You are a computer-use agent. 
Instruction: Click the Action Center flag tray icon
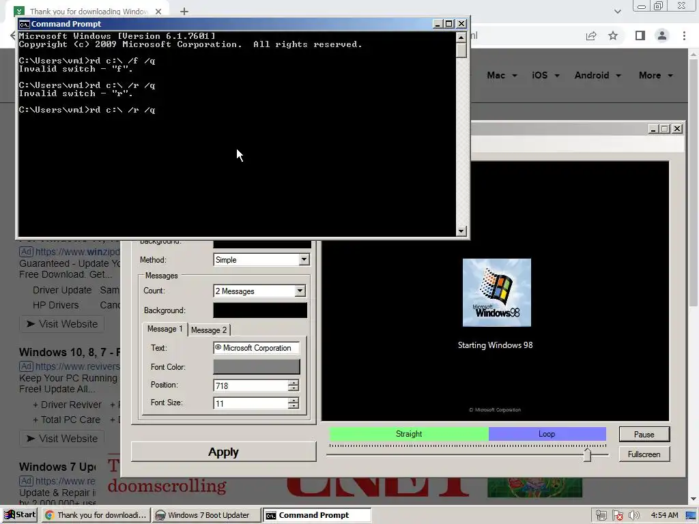[617, 515]
